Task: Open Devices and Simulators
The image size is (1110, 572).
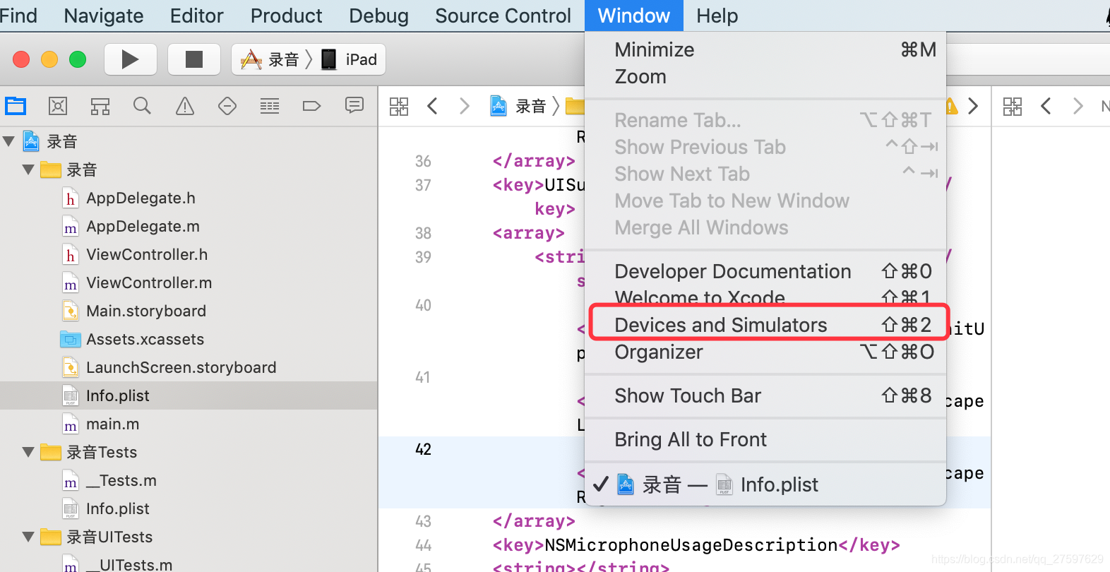Action: [765, 325]
